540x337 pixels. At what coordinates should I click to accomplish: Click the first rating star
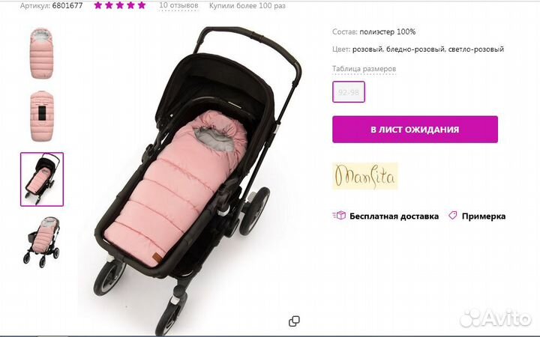pyautogui.click(x=97, y=5)
